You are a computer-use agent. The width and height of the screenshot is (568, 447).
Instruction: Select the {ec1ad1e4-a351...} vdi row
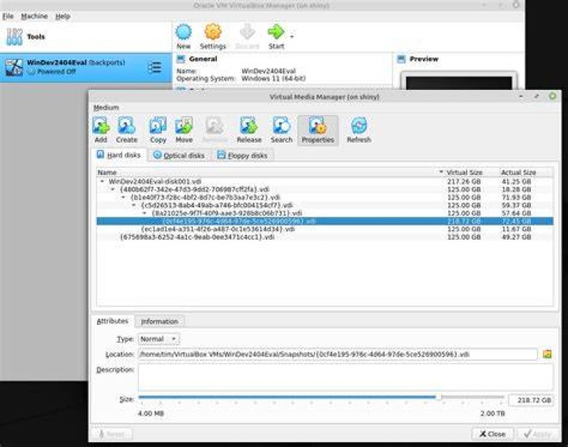(x=325, y=229)
